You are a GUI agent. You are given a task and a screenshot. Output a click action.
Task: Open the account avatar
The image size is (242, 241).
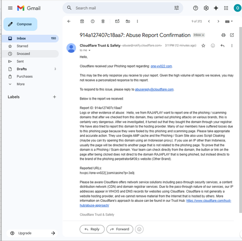[238, 8]
